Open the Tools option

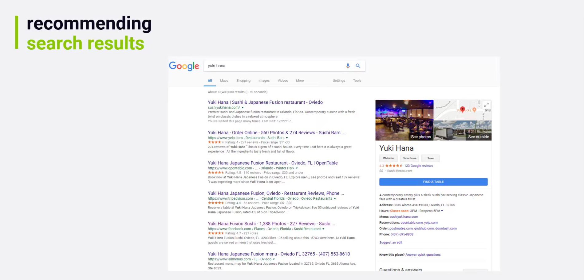(357, 81)
